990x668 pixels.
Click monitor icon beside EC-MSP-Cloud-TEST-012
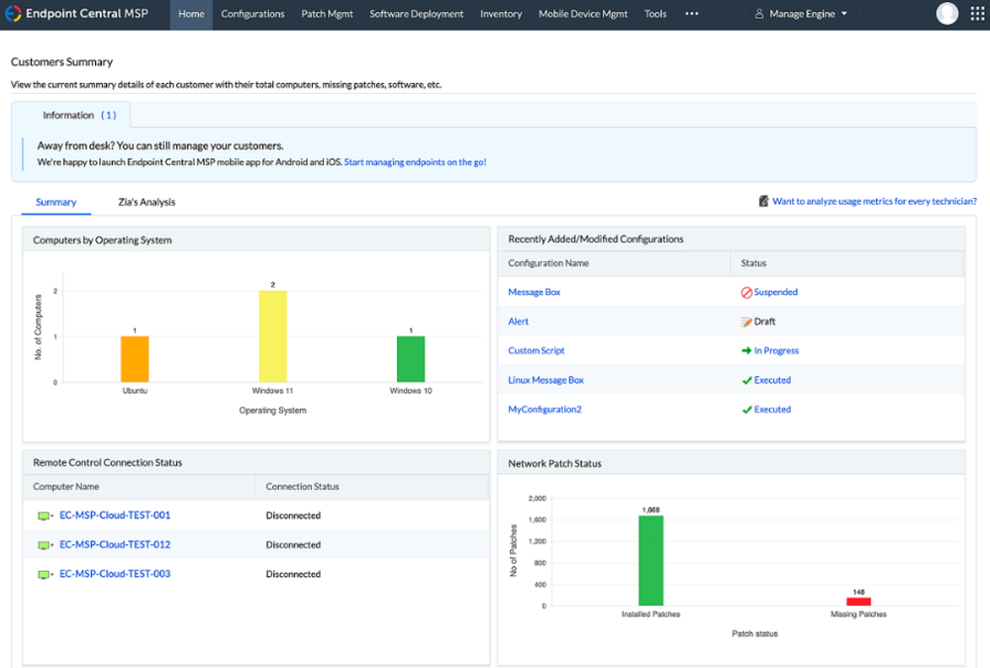click(x=44, y=545)
